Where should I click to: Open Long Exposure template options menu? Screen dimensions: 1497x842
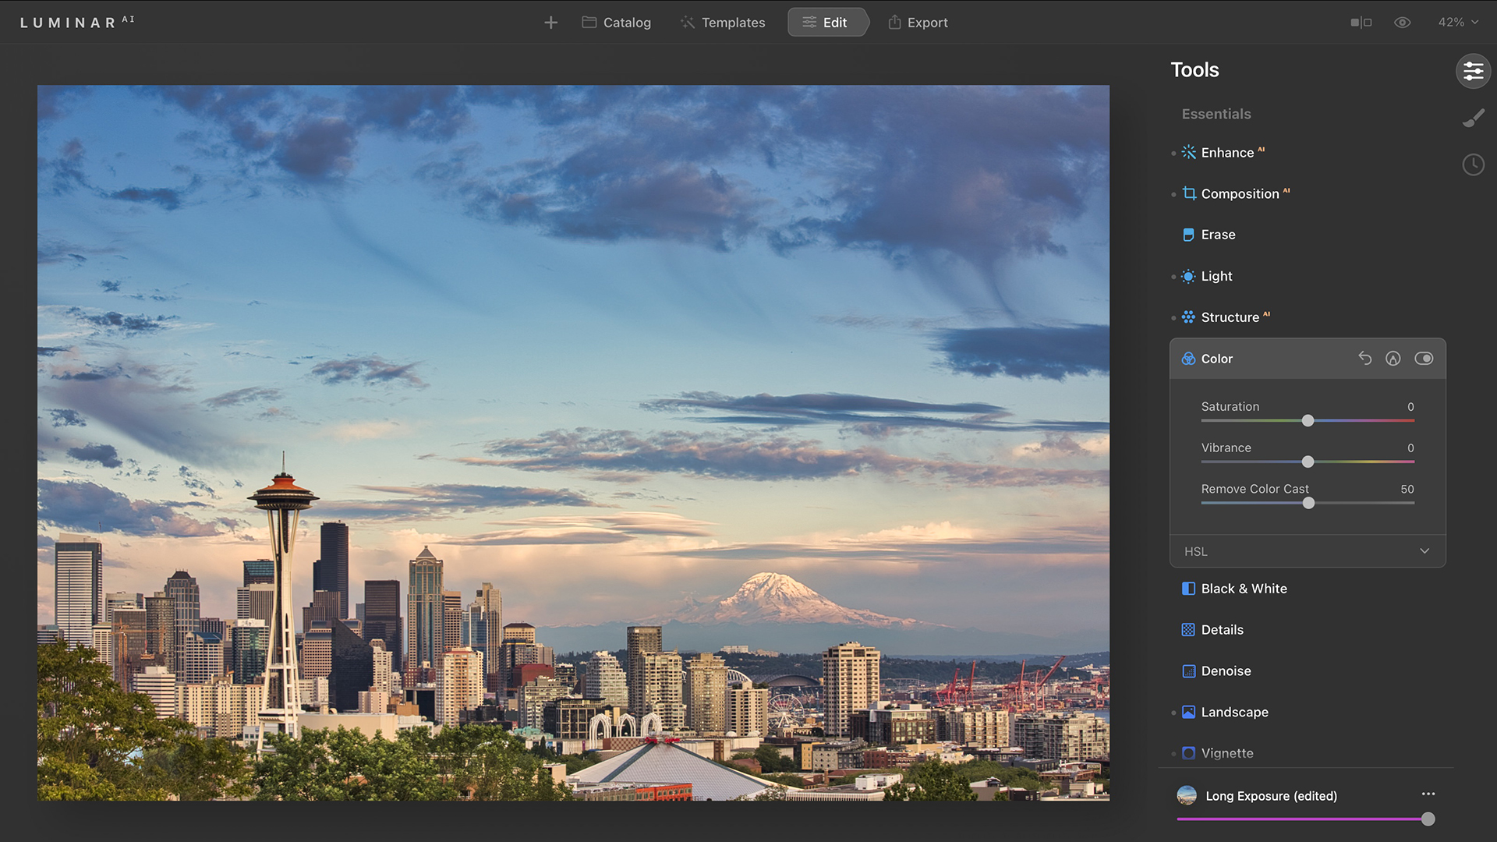[x=1428, y=794]
